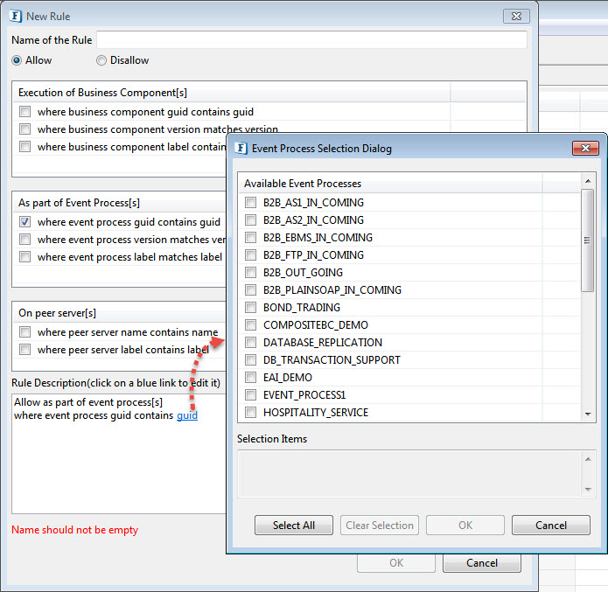Close the Event Process Selection Dialog

click(585, 148)
